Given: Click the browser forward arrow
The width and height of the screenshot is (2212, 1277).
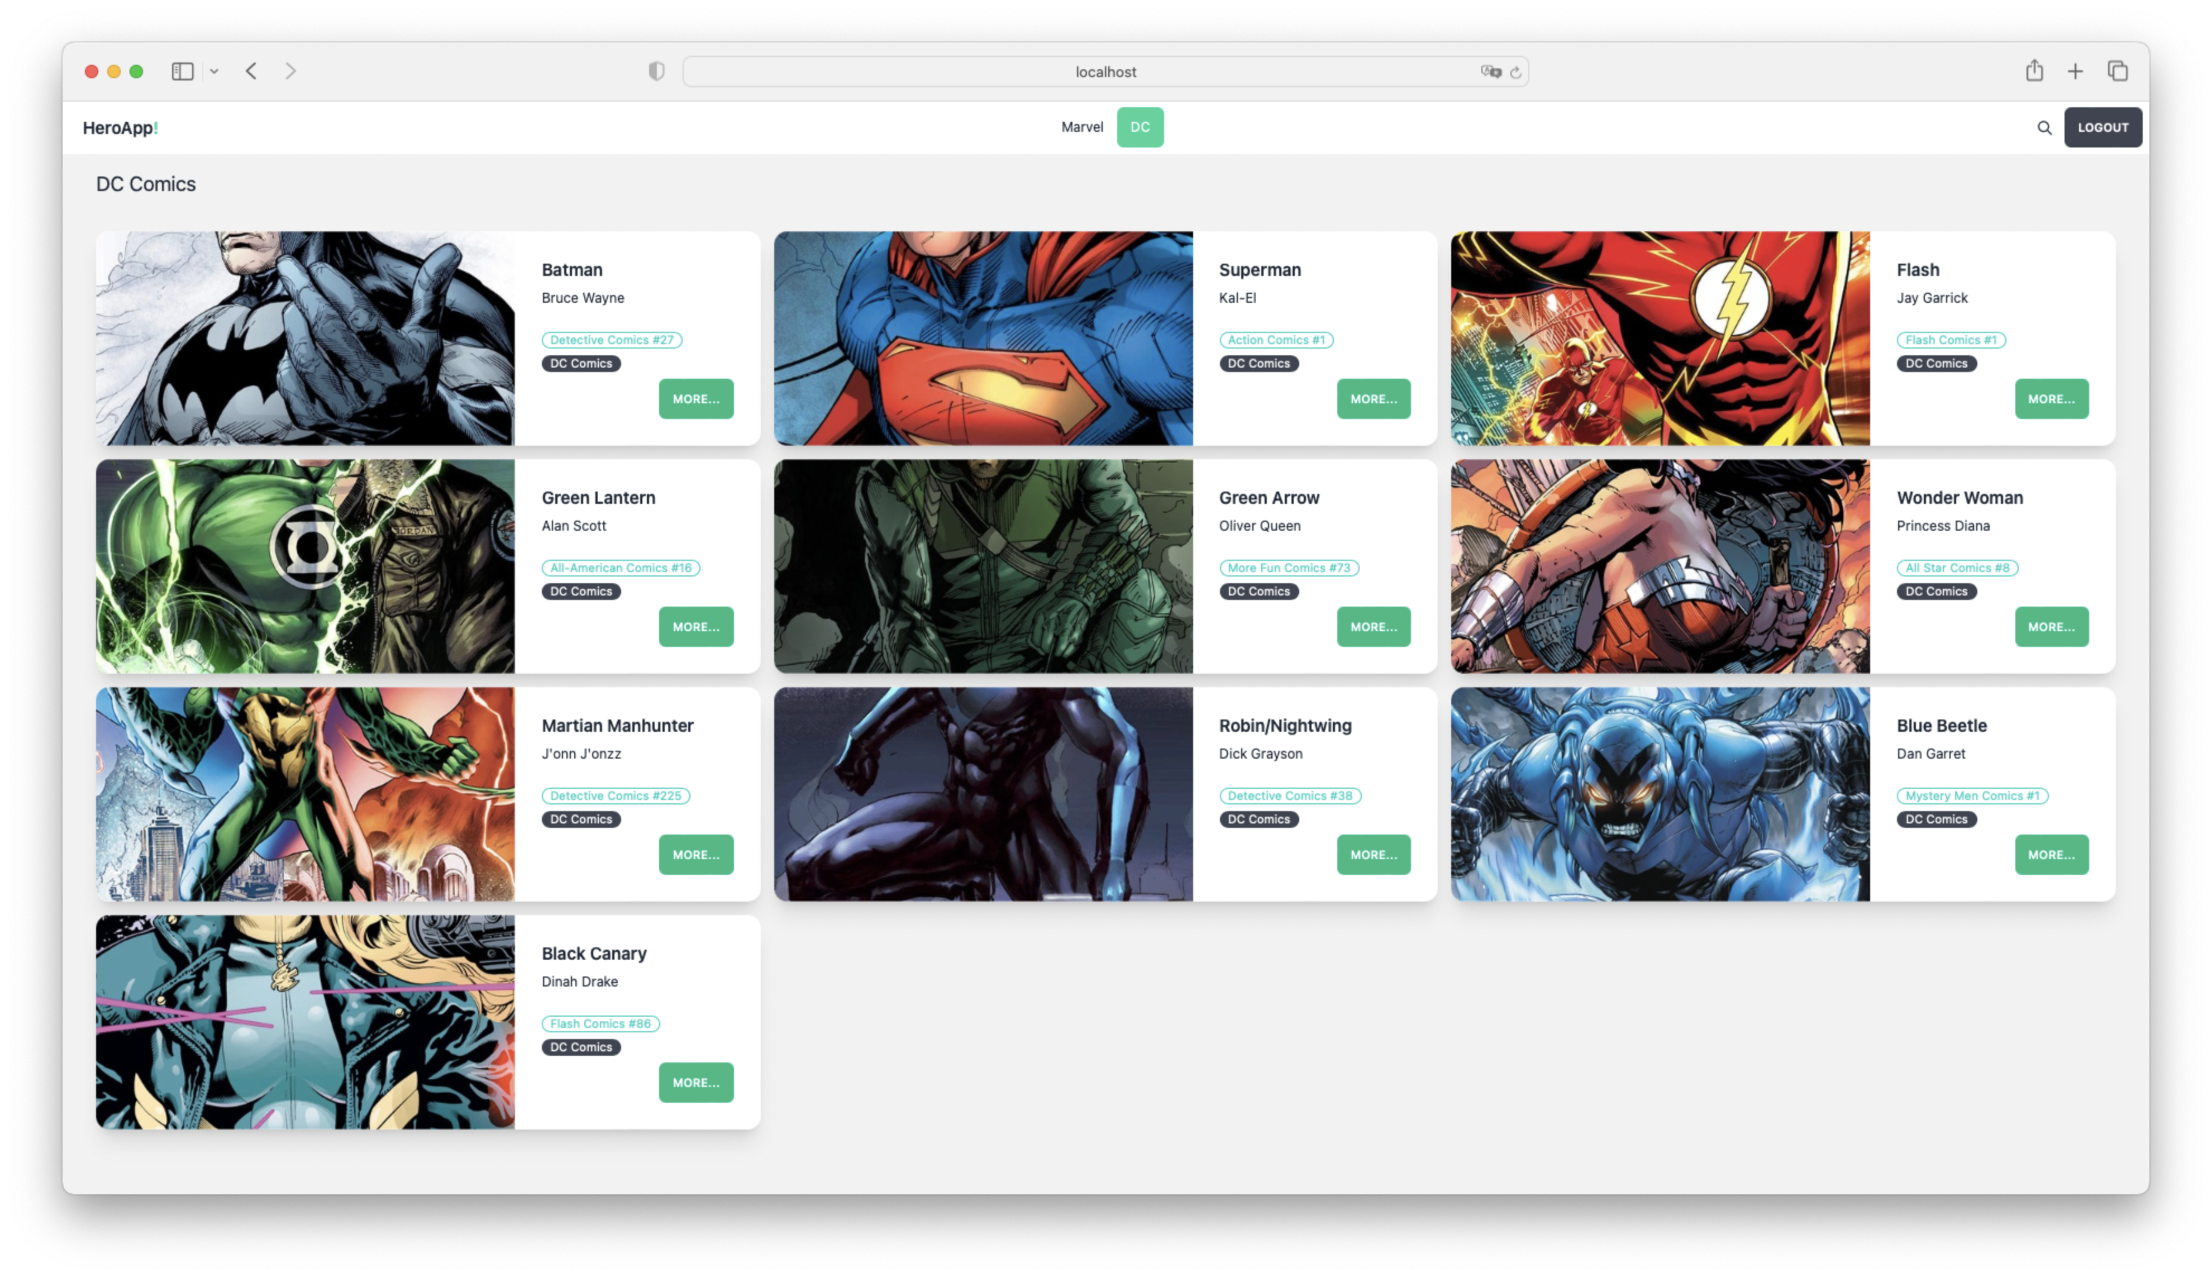Looking at the screenshot, I should pyautogui.click(x=290, y=71).
